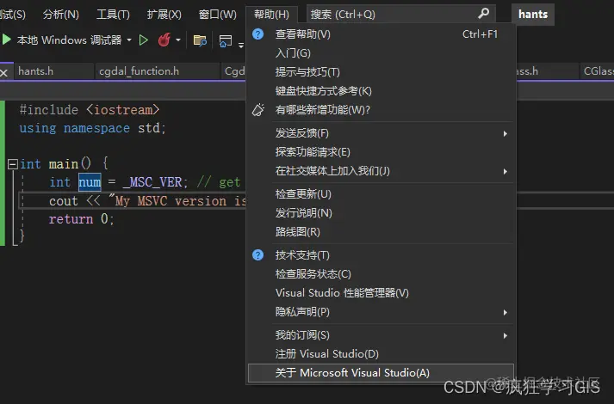Select 查看帮助(V) menu entry

point(381,34)
